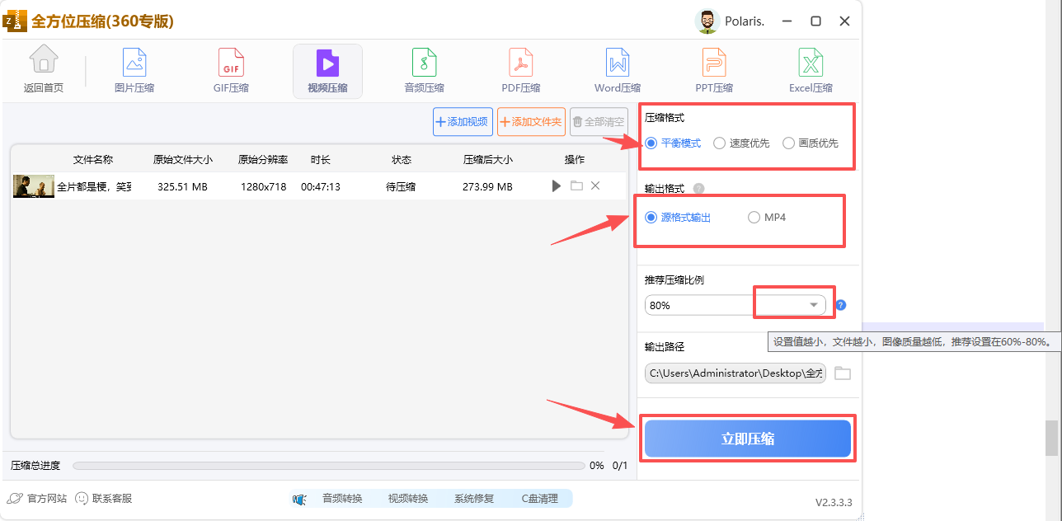Screen dimensions: 1062x521
Task: Choose MP4 as the output format
Action: 753,217
